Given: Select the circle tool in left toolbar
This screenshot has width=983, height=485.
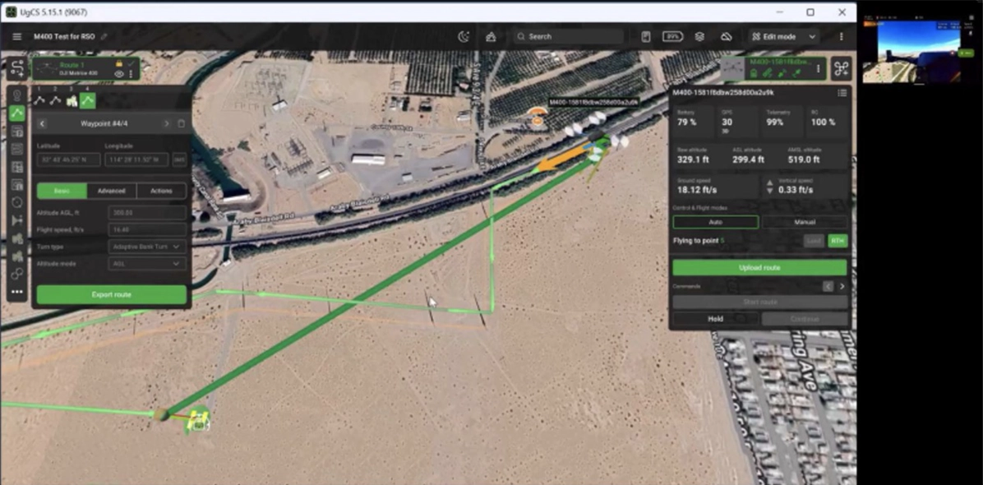Looking at the screenshot, I should point(17,202).
